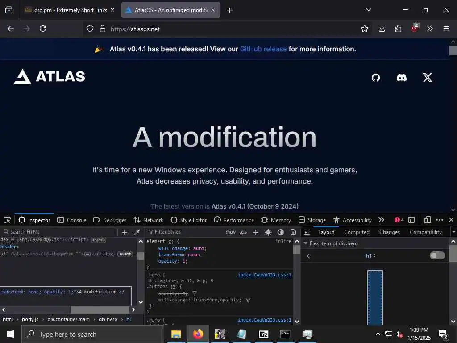Open a new browser tab
457x343 pixels.
[x=230, y=10]
